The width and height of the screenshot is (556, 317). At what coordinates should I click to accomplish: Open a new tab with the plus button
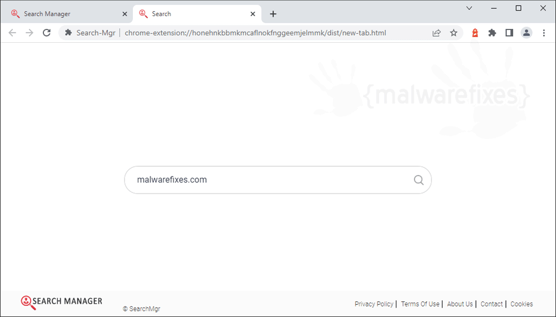[x=272, y=14]
